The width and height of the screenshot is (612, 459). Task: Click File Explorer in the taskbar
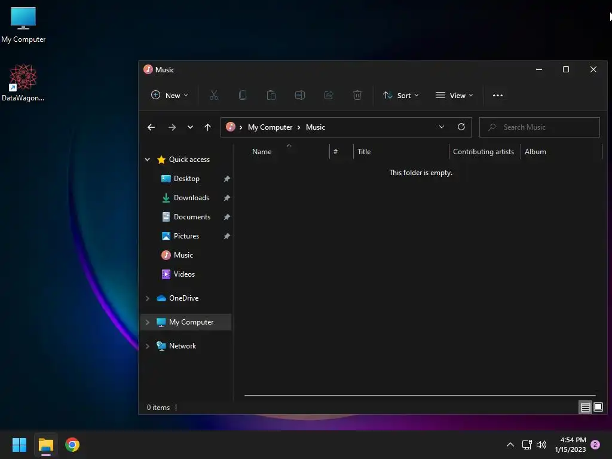(46, 445)
